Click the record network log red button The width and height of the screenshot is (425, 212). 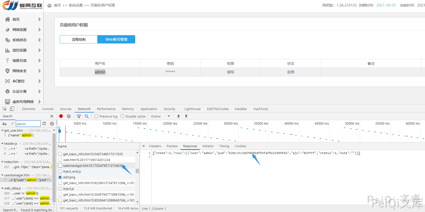[61, 116]
